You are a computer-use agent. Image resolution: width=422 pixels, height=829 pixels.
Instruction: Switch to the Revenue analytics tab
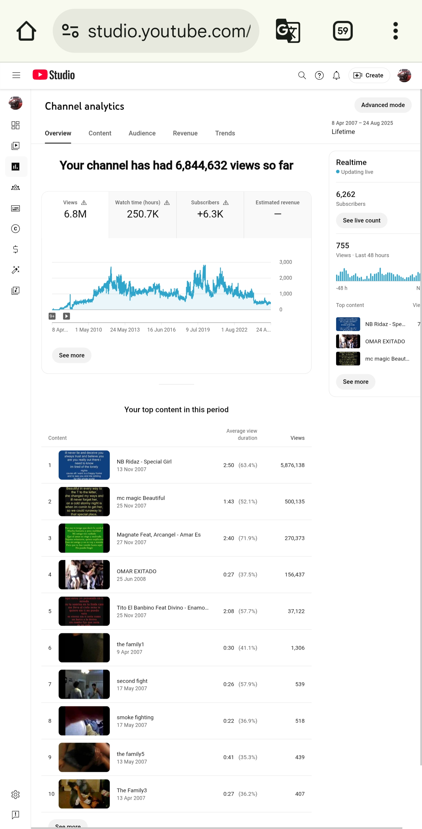tap(185, 133)
